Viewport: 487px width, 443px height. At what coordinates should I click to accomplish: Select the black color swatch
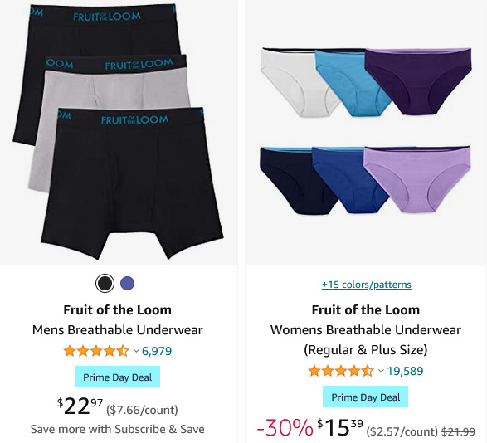[105, 284]
